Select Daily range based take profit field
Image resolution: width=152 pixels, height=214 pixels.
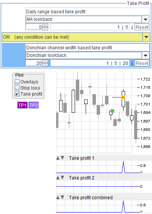[87, 12]
